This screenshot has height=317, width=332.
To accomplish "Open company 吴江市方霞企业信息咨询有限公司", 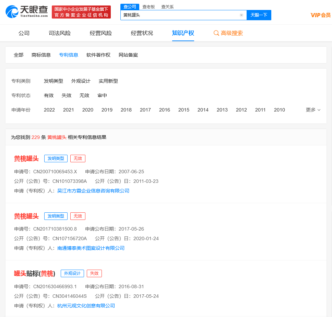I will tap(93, 191).
